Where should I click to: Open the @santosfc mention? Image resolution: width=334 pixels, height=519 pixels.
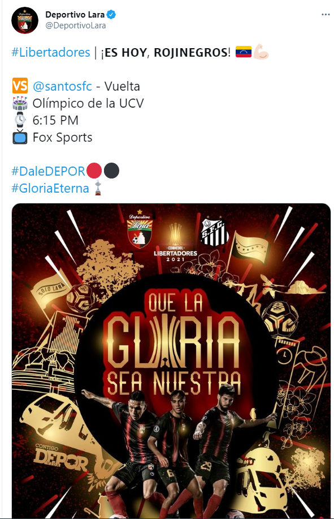(62, 86)
